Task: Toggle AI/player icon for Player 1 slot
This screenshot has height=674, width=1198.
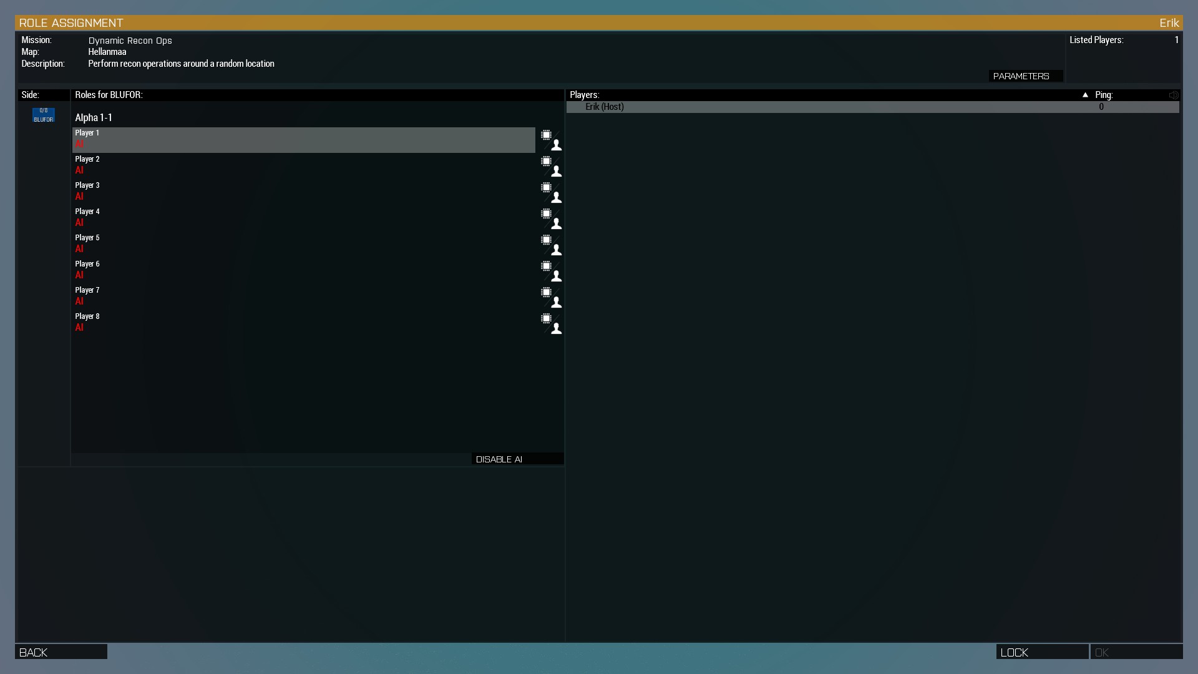Action: tap(551, 140)
